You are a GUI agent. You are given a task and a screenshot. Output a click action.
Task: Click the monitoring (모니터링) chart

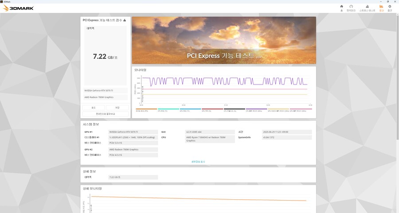[x=224, y=90]
